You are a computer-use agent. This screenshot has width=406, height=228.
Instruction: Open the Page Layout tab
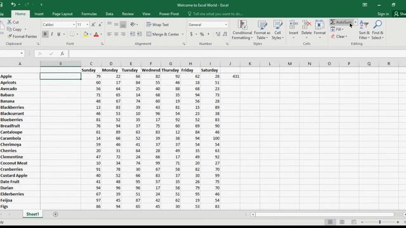pyautogui.click(x=62, y=14)
